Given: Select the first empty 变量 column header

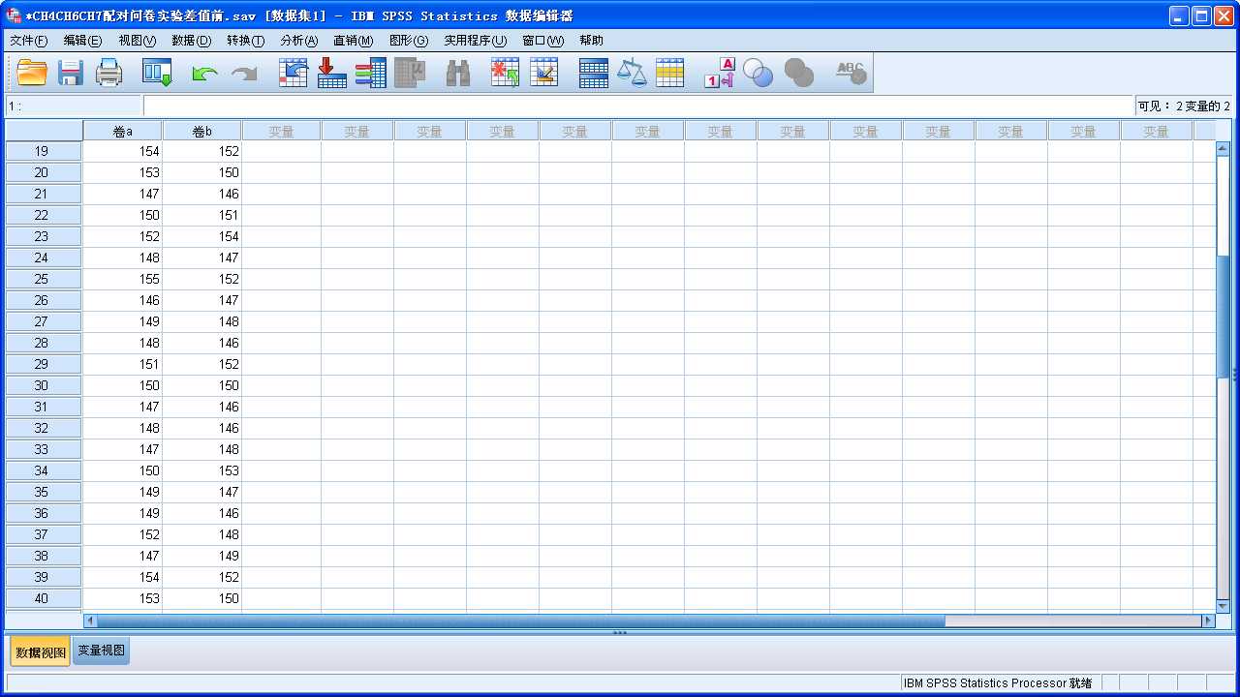Looking at the screenshot, I should [x=281, y=131].
